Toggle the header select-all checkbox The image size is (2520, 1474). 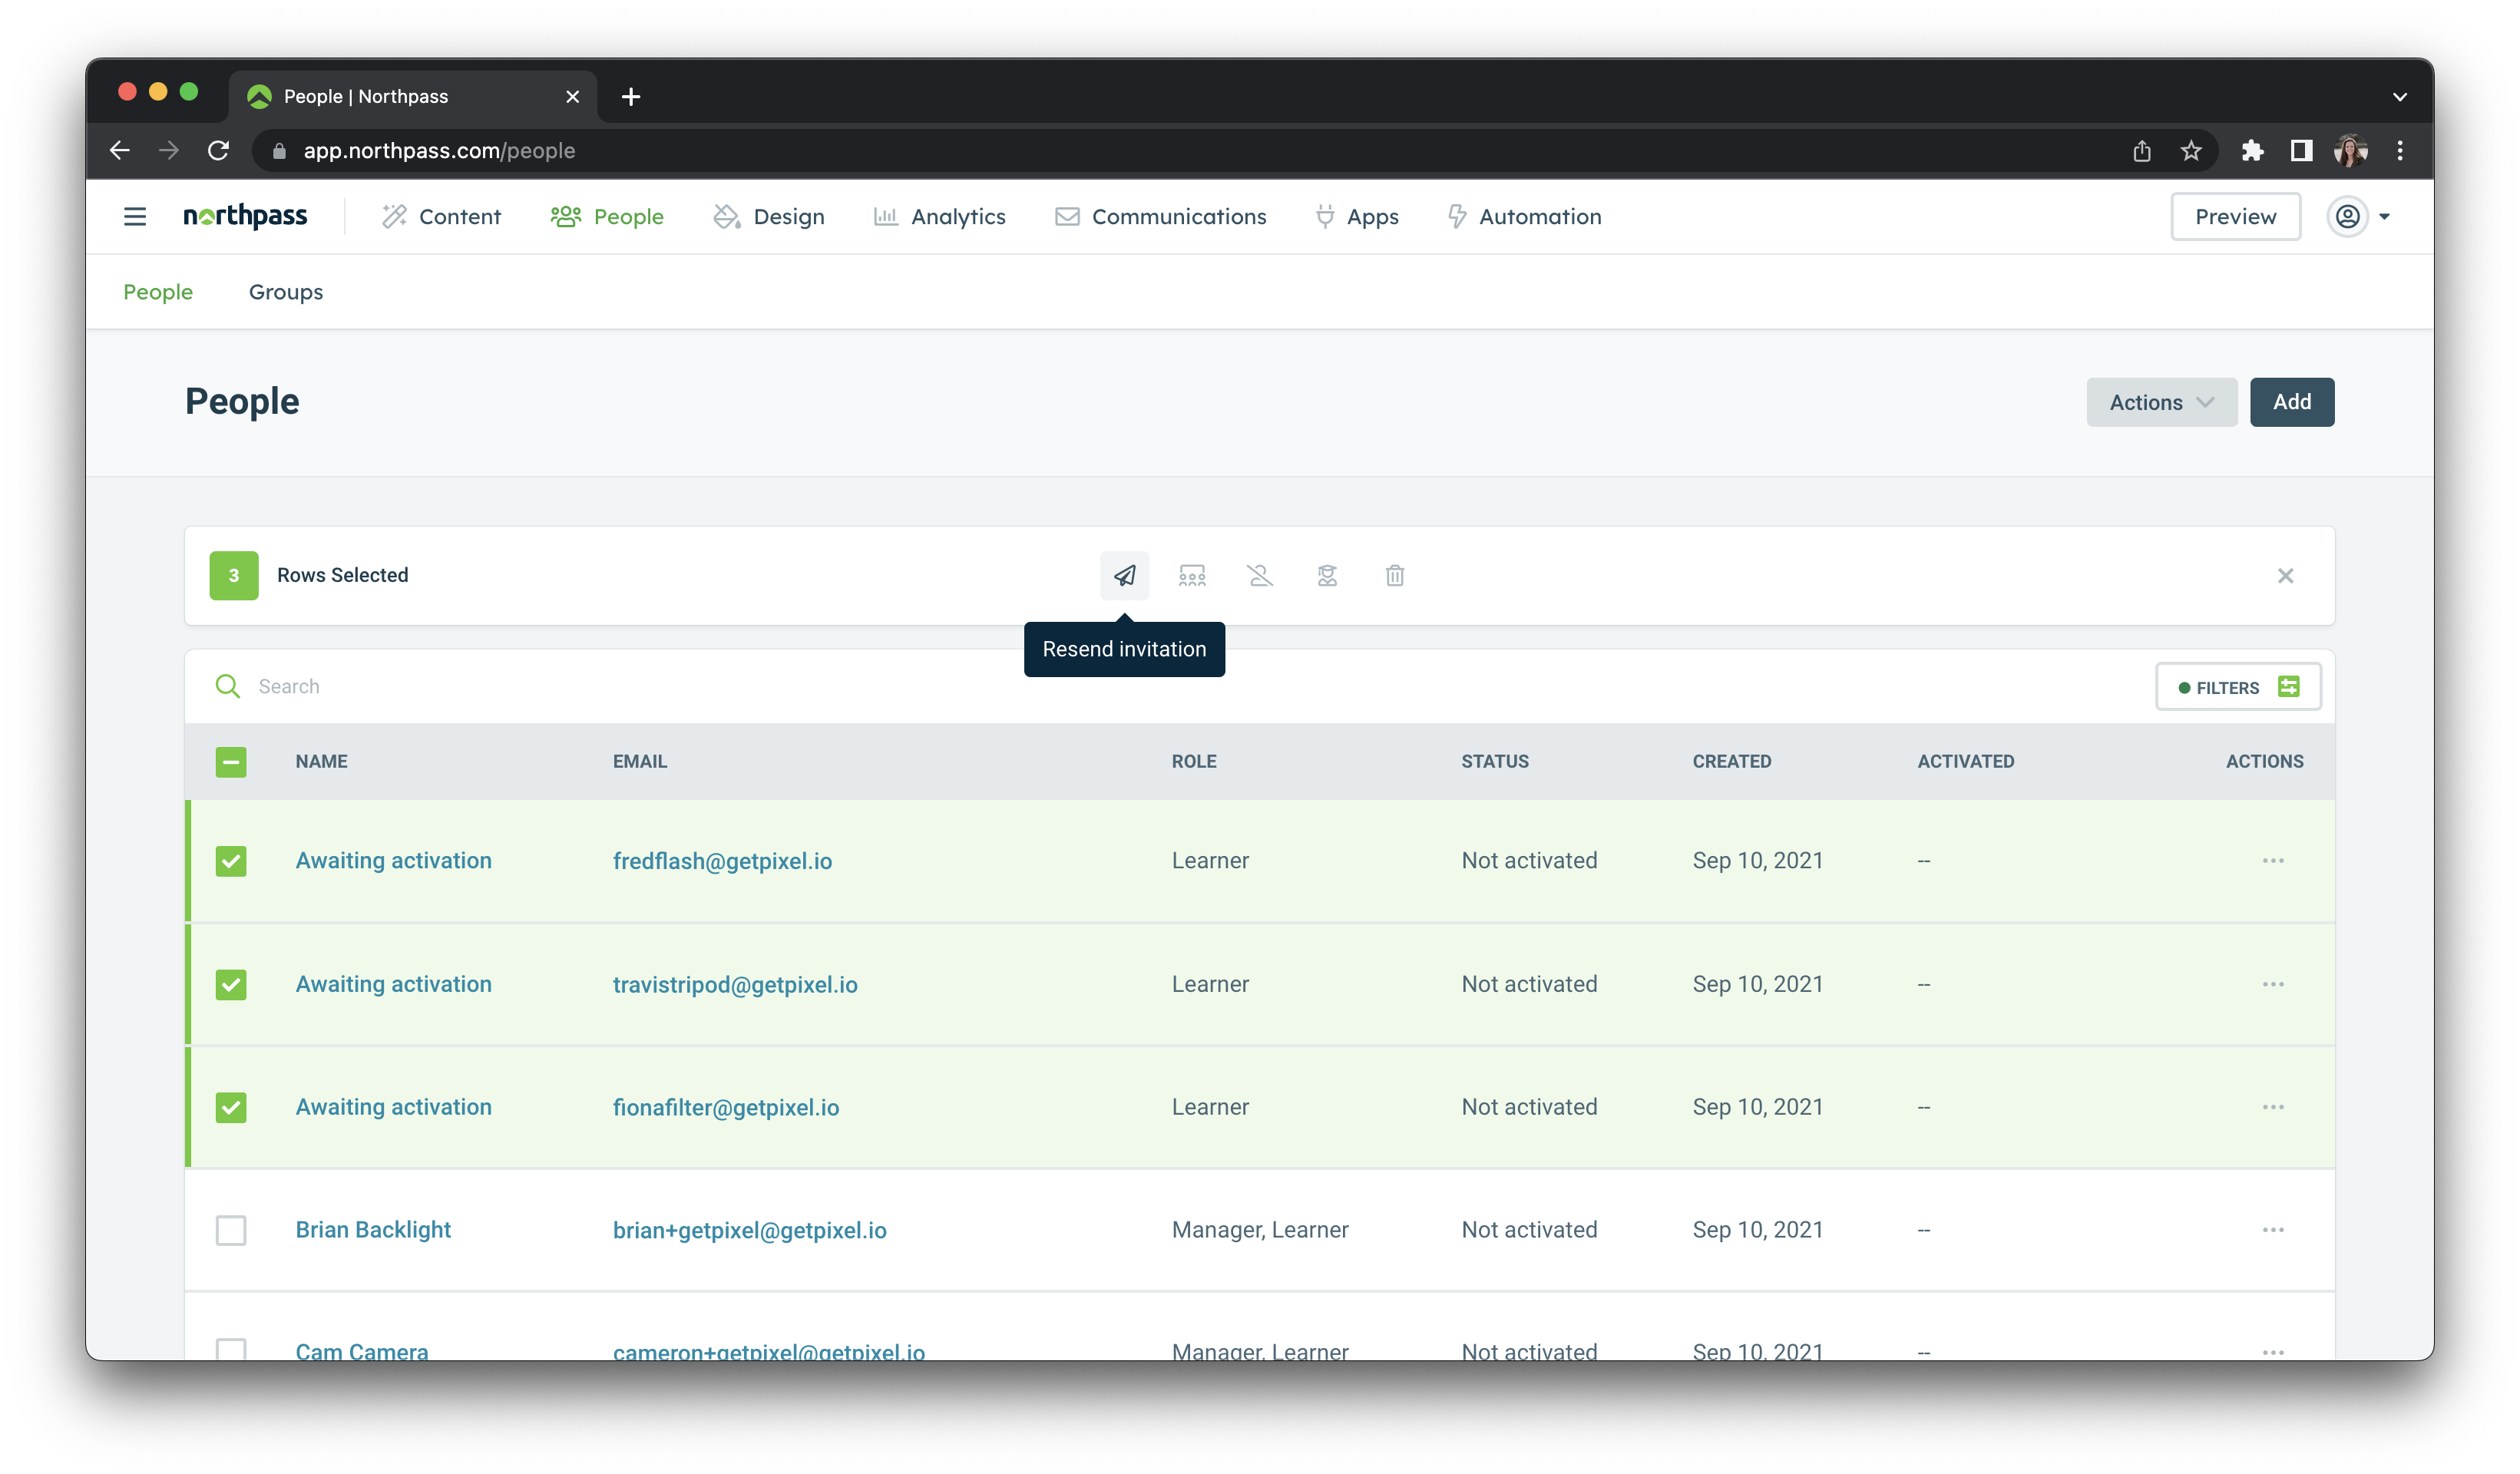tap(231, 762)
